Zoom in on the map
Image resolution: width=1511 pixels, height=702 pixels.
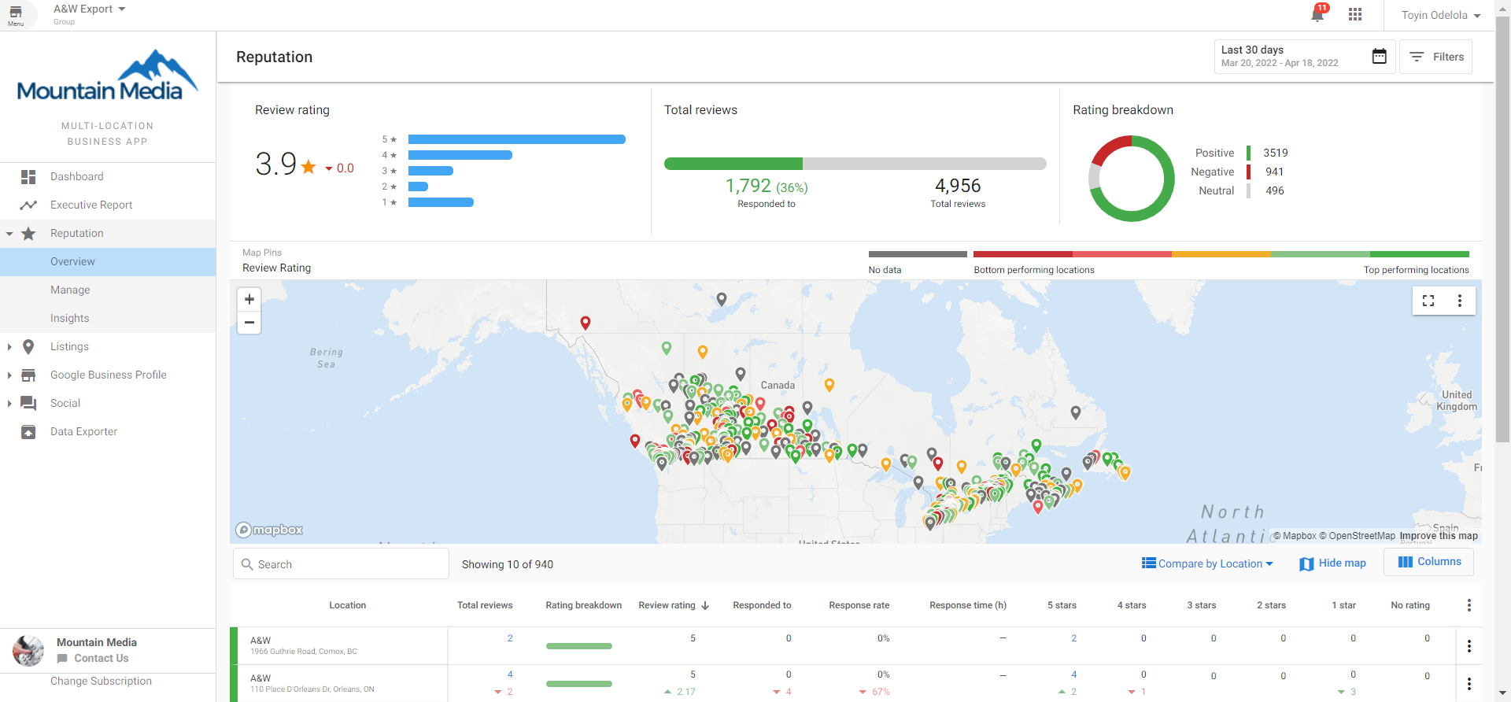249,299
